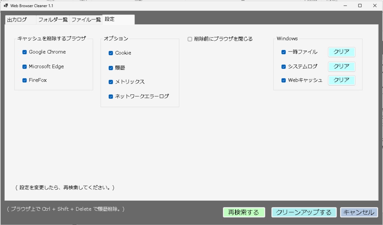Click the クリーンアップする button

tap(304, 212)
